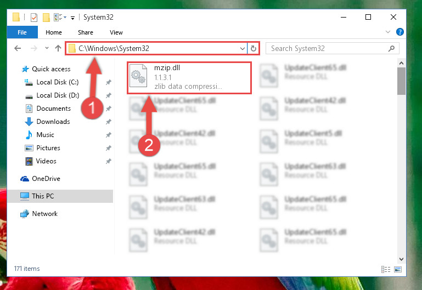The image size is (422, 290).
Task: Click the Search System32 field
Action: point(333,48)
